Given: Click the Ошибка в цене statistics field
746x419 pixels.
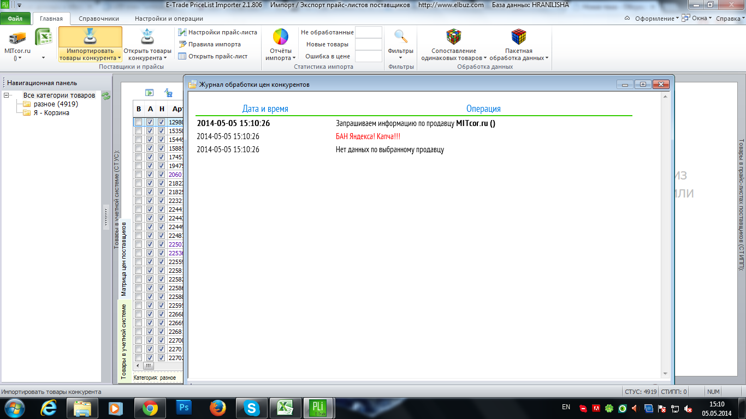Looking at the screenshot, I should [x=369, y=56].
